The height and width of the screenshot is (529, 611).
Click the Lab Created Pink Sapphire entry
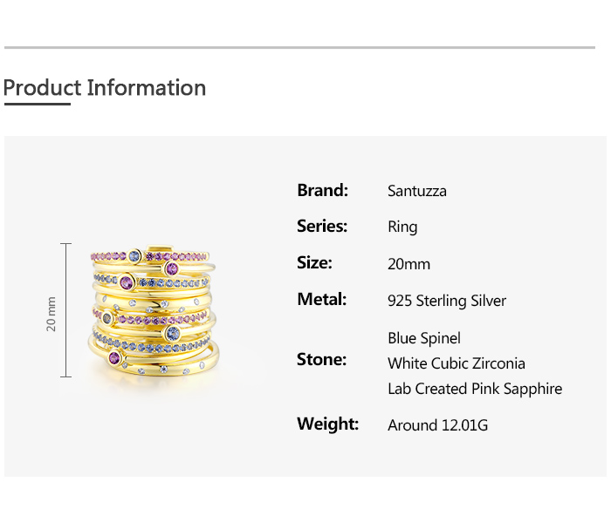(x=474, y=389)
